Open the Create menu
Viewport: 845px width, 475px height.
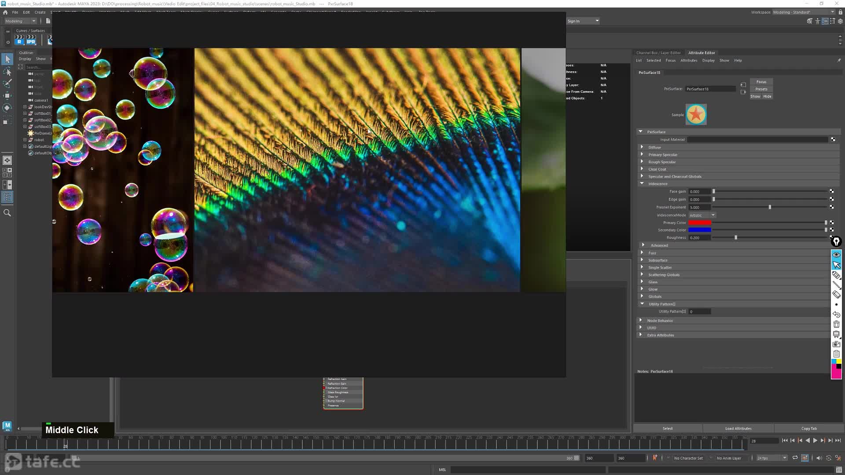click(x=40, y=12)
